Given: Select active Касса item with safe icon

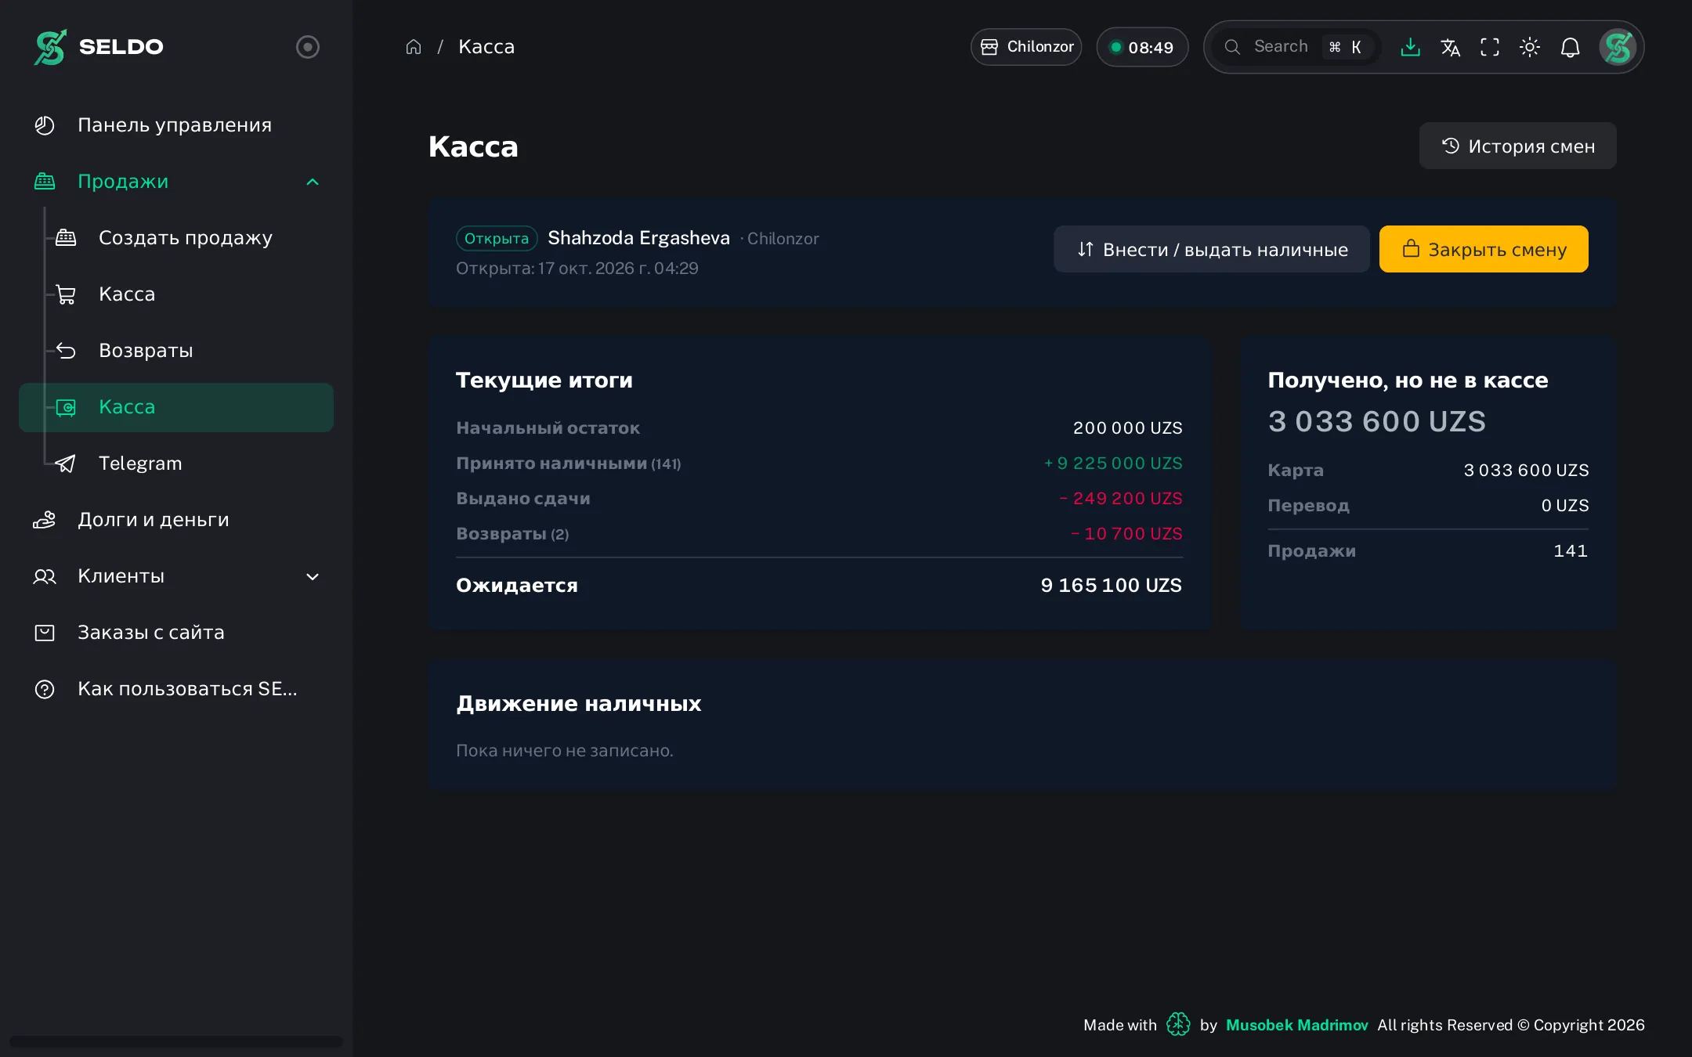Looking at the screenshot, I should pos(176,407).
